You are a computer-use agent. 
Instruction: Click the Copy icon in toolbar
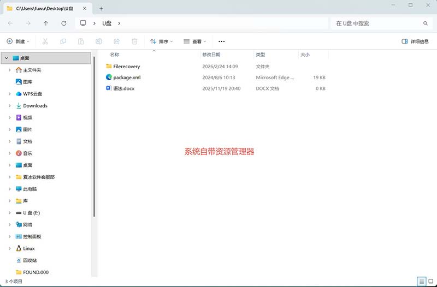tap(63, 41)
